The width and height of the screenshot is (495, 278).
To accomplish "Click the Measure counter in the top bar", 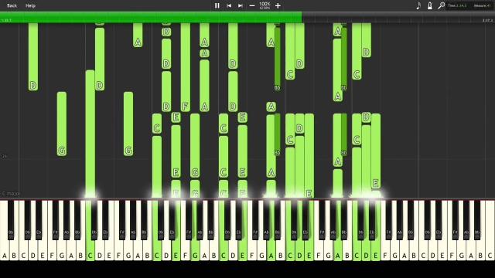I will tap(483, 5).
